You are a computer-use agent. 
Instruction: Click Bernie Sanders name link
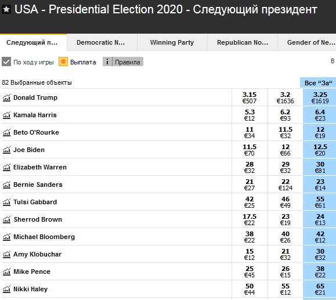(x=38, y=185)
